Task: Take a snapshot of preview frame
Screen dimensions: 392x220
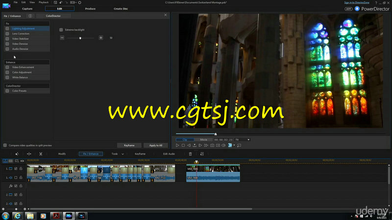Action: tap(212, 145)
